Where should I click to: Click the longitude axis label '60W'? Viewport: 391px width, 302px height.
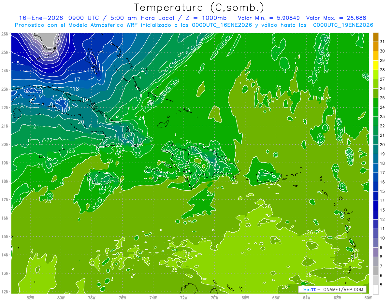(368, 297)
